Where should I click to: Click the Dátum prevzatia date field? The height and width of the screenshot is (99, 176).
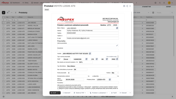[x=74, y=79]
